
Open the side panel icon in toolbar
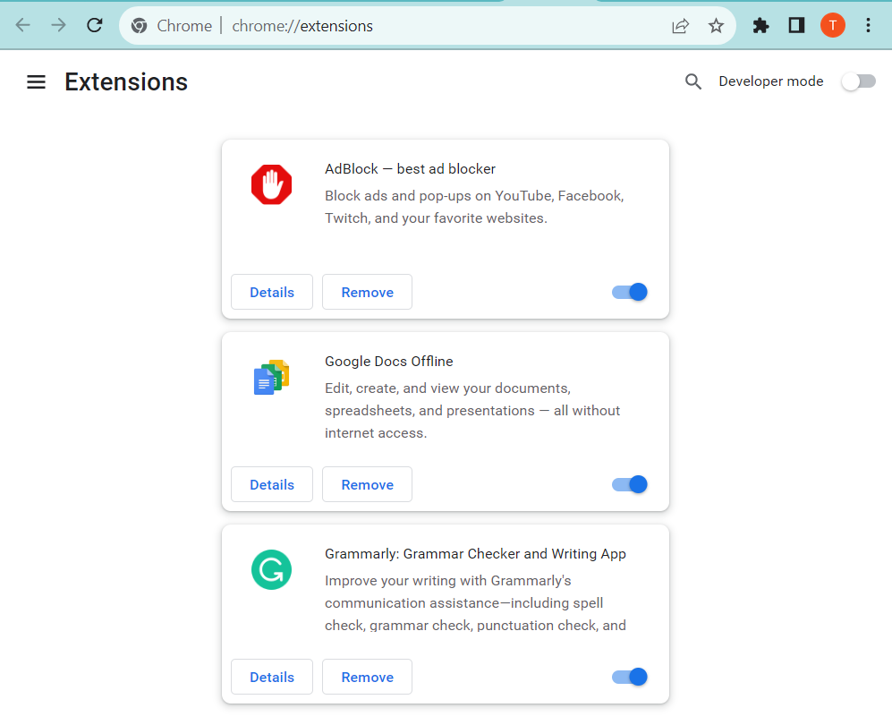point(796,26)
